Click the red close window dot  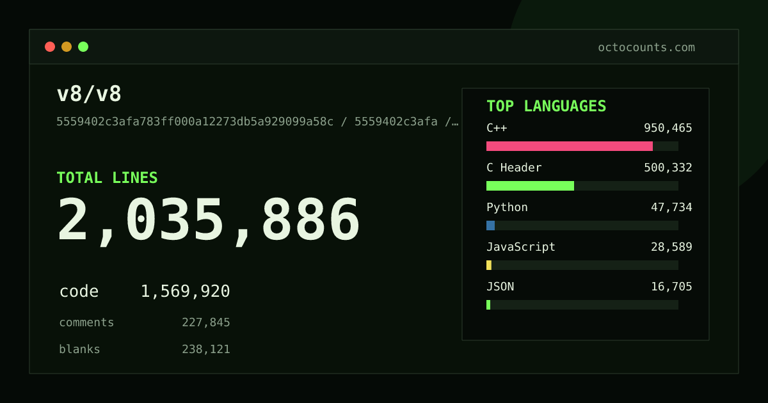pos(50,47)
